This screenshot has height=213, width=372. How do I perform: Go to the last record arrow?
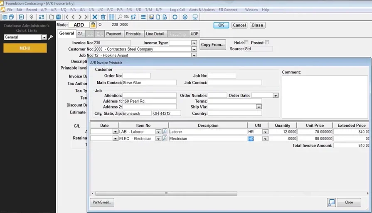pos(86,17)
